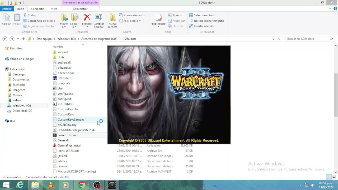The width and height of the screenshot is (338, 190).
Task: Open the Archivo menu tab
Action: 7,9
